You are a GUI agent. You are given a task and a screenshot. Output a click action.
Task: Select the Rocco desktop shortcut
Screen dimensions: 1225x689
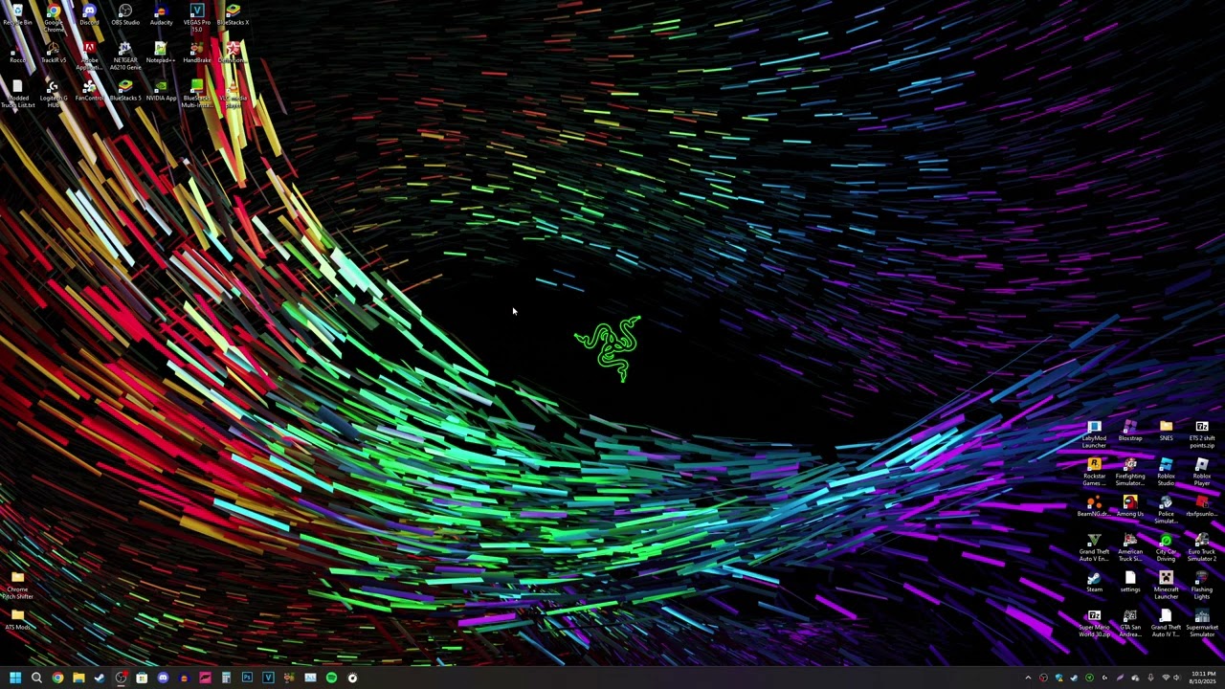[17, 53]
